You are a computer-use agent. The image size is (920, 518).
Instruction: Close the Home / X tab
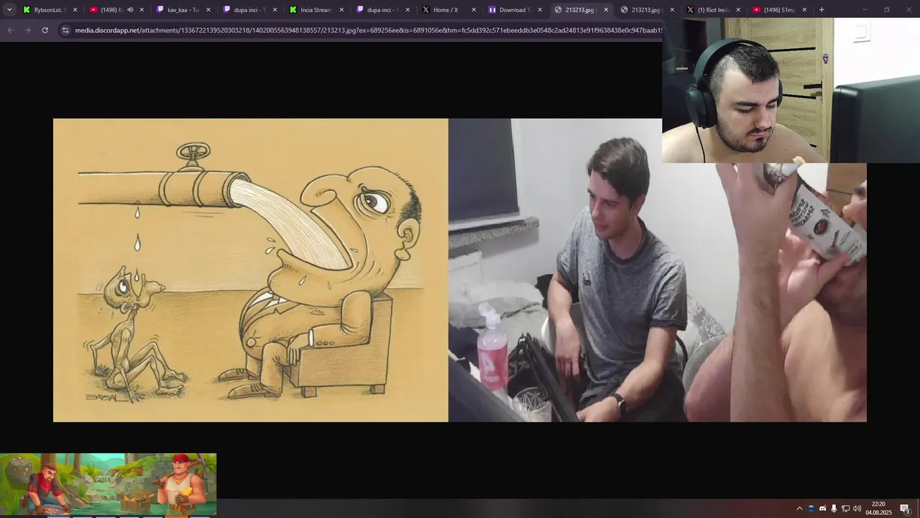(474, 10)
